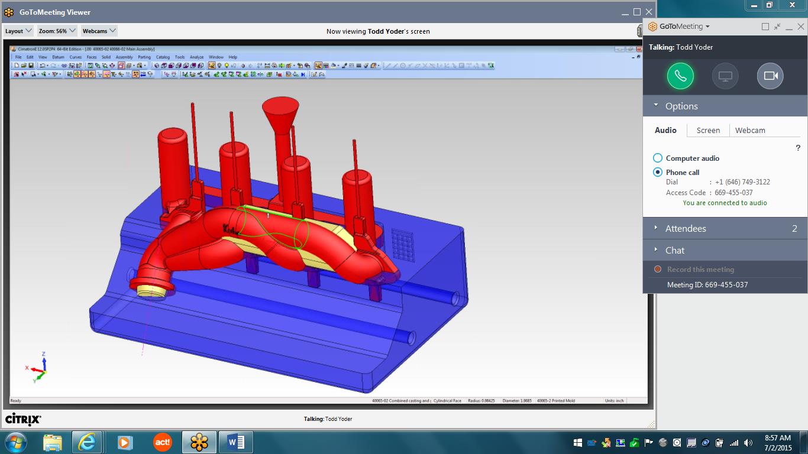Click the network signal bars tray icon
Image resolution: width=808 pixels, height=454 pixels.
point(734,442)
